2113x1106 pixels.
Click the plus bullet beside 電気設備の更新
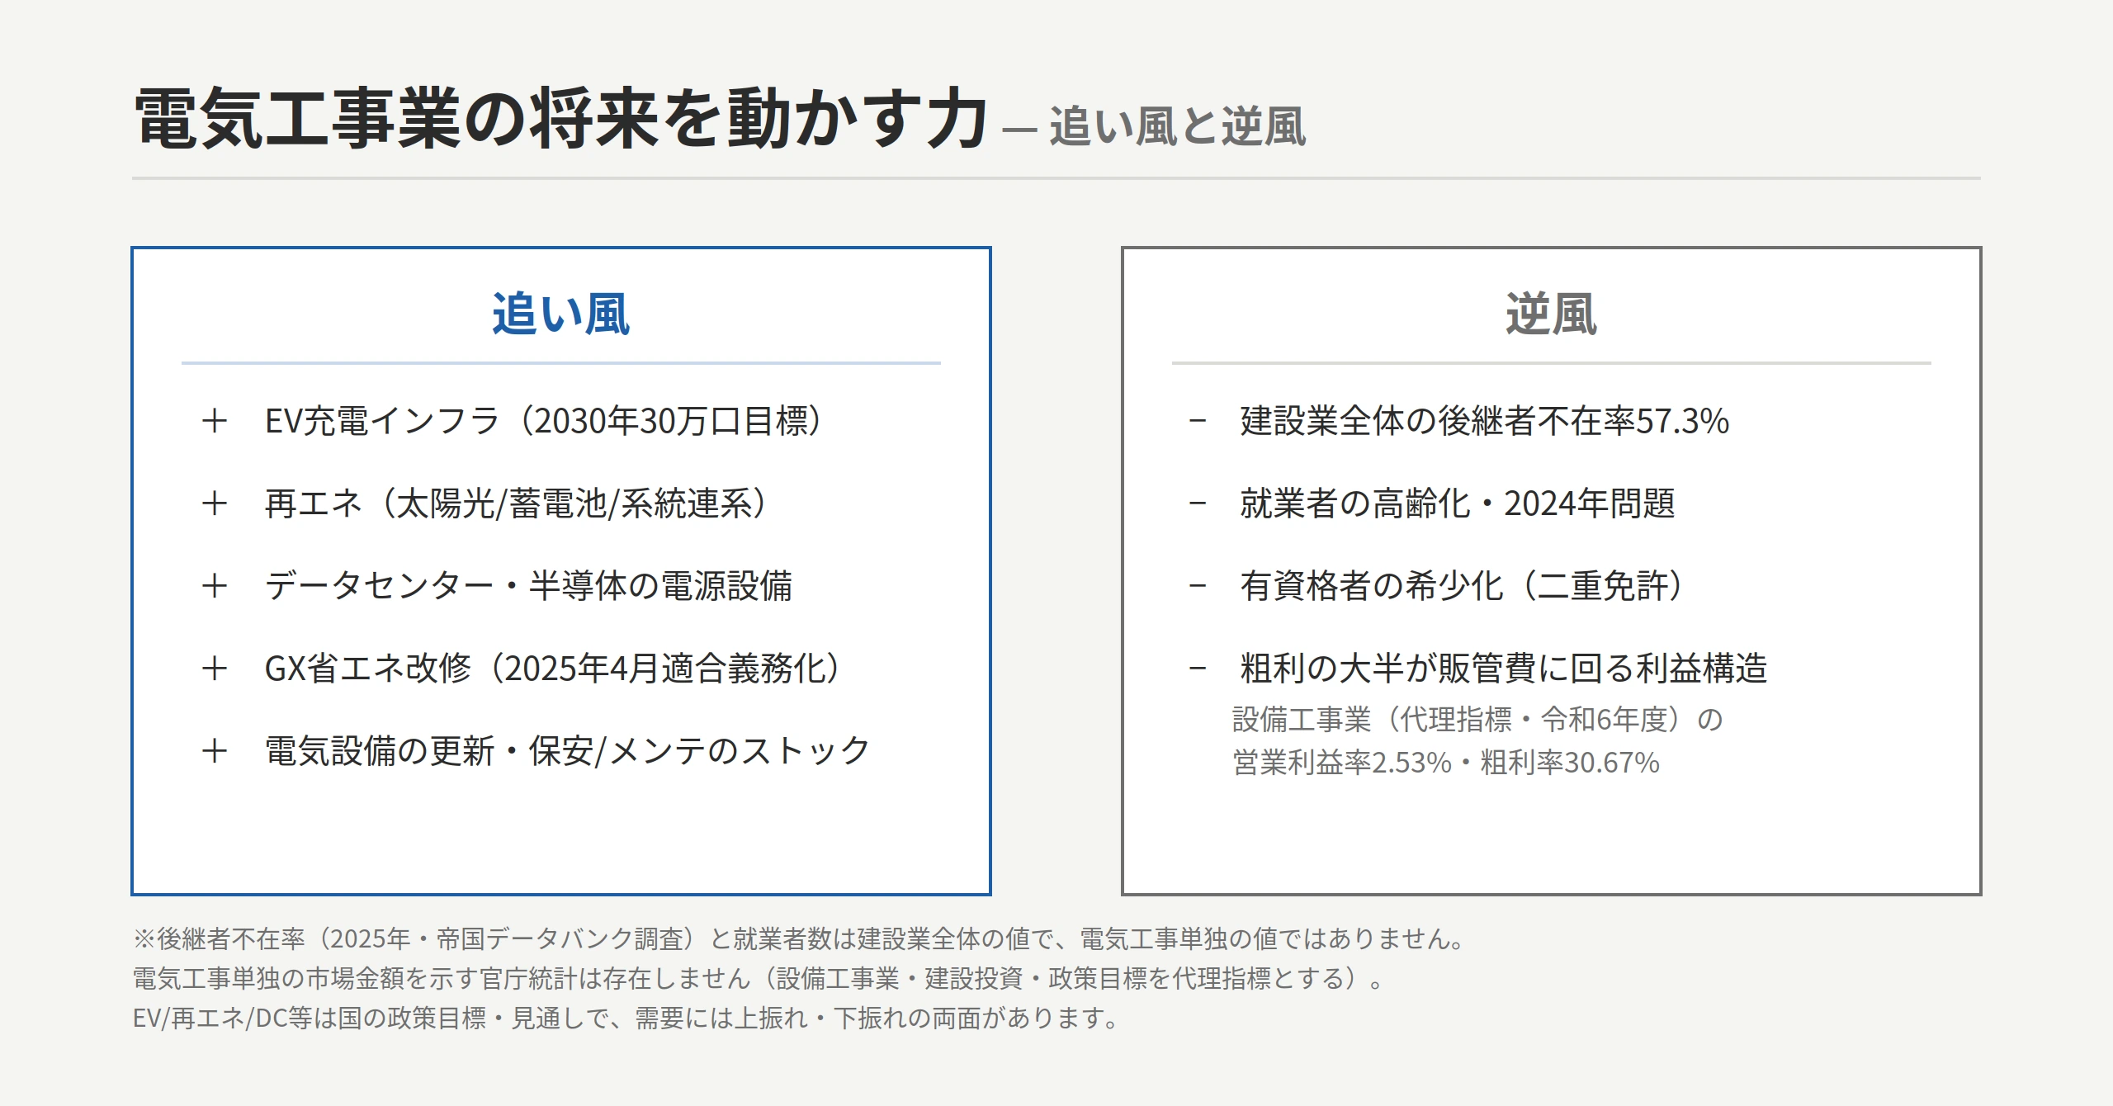pos(215,751)
